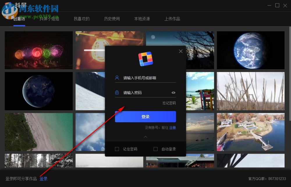Click the colorful logo above the login form
291x187 pixels.
(145, 59)
